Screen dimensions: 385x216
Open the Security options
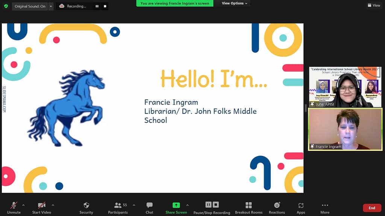click(86, 208)
